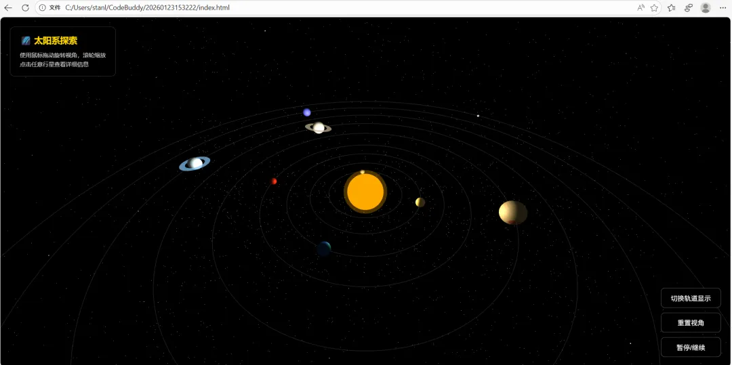This screenshot has width=732, height=365.
Task: Select tiny Mercury above the Sun
Action: point(362,172)
